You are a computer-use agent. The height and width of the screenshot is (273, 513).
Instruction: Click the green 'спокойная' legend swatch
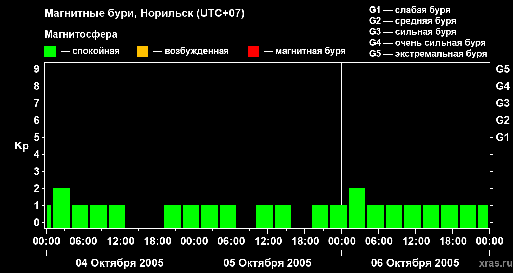(x=50, y=52)
